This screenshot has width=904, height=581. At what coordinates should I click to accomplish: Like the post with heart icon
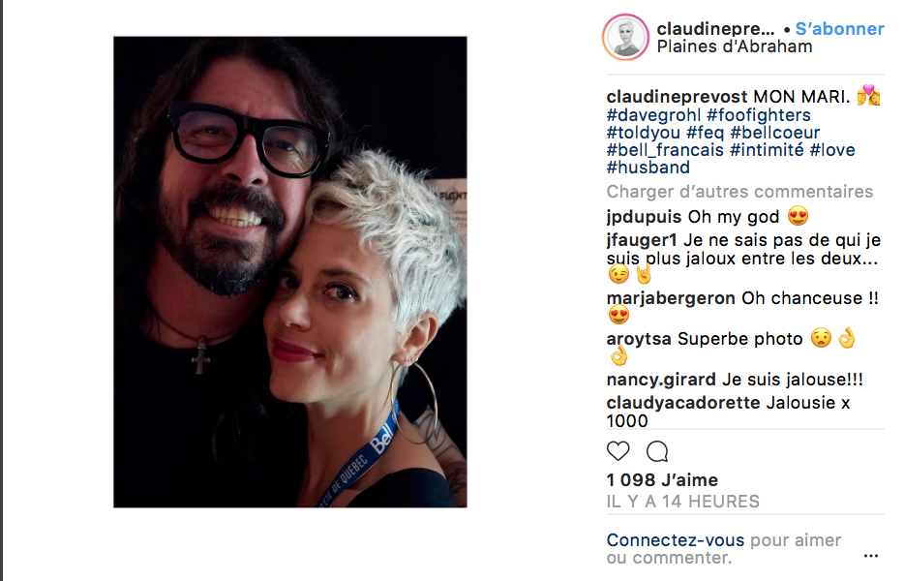tap(618, 451)
